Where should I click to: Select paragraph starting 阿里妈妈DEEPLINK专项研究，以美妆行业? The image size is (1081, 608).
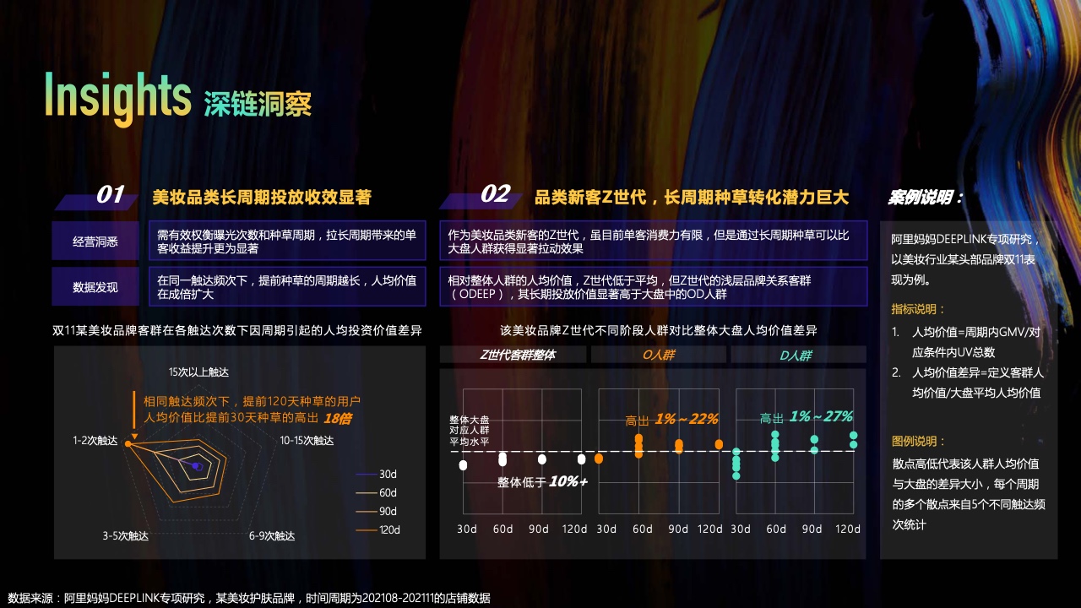point(965,259)
